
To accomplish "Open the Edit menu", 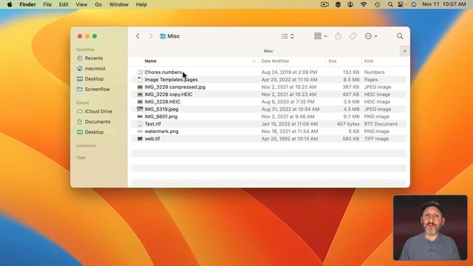I will point(64,4).
